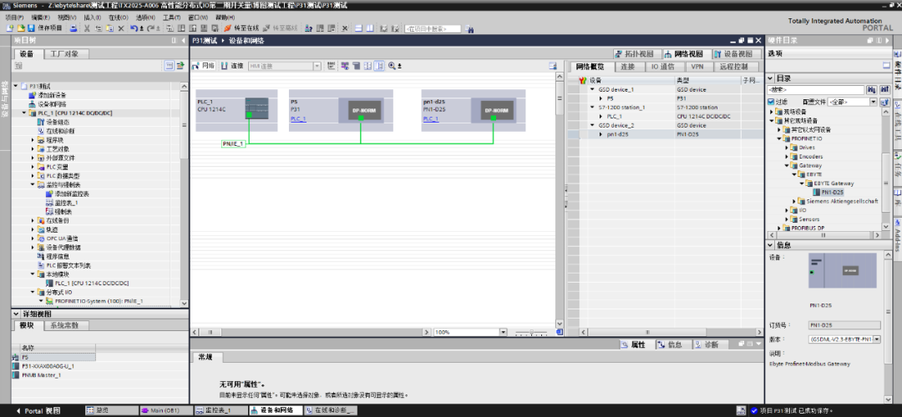
Task: Click the profile settings icon beside 全部 dropdown
Action: [886, 102]
